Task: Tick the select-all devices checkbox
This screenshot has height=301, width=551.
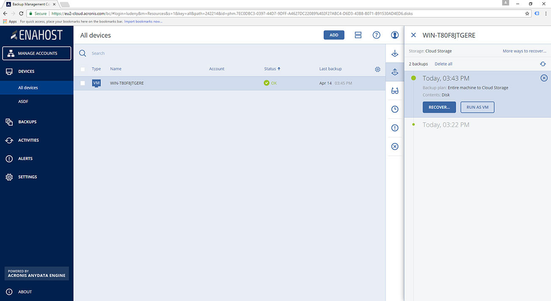Action: coord(83,69)
